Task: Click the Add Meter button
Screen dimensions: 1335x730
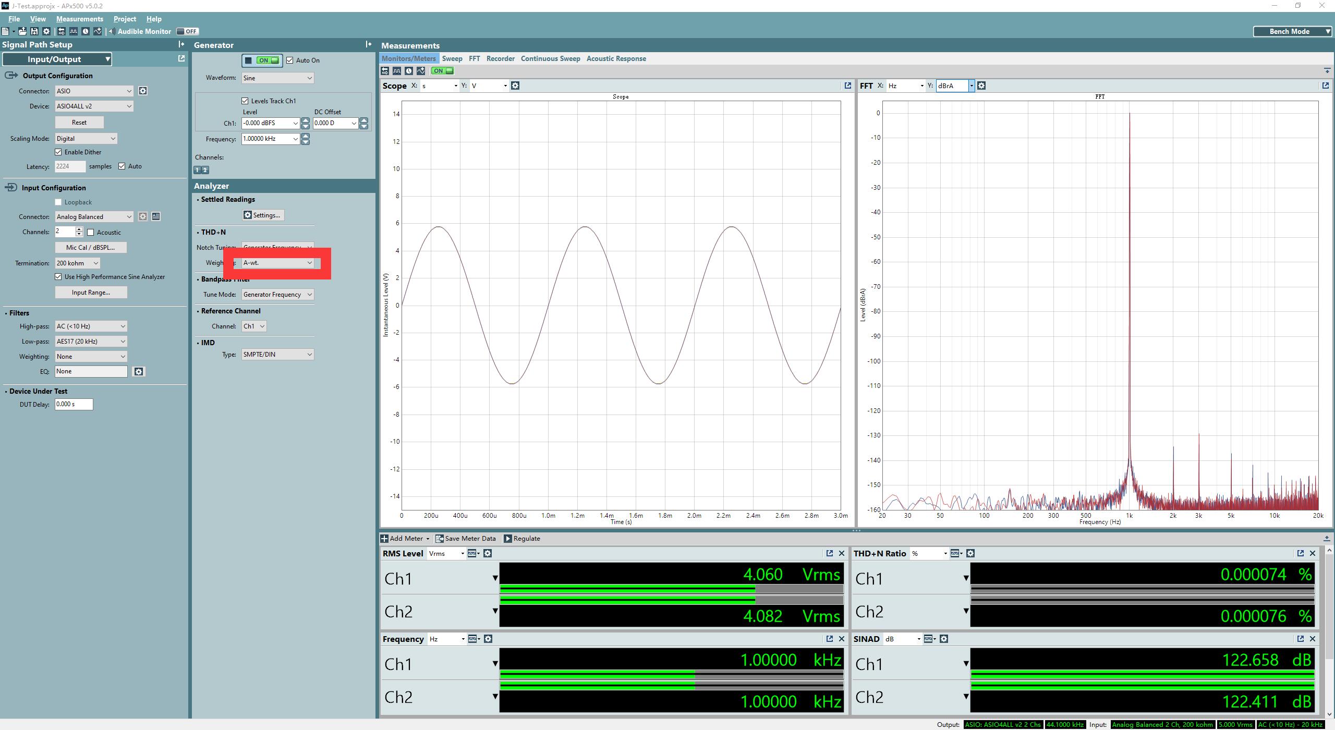Action: pyautogui.click(x=405, y=539)
